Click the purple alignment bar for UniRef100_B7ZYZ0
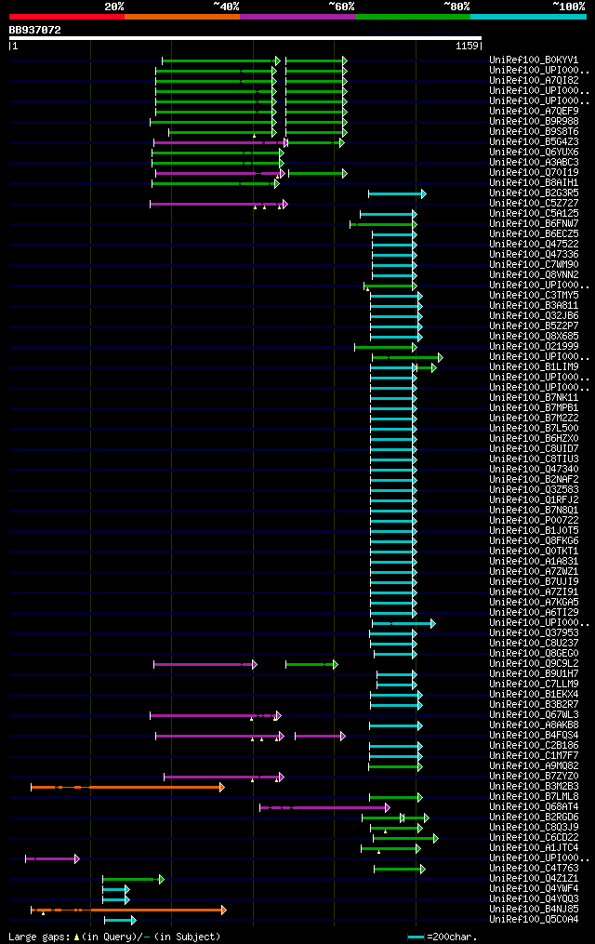 coord(224,778)
